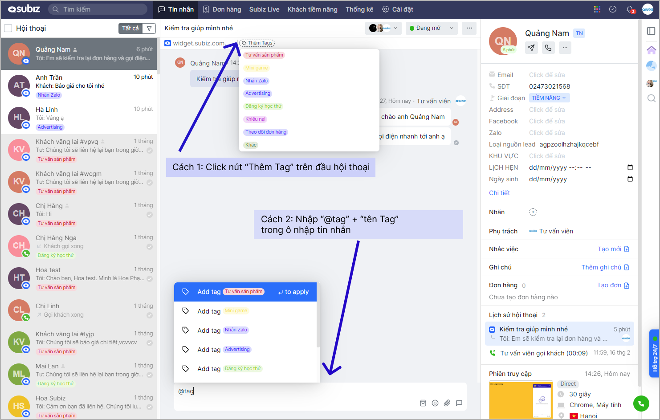Expand the Đang mở status dropdown
This screenshot has width=660, height=420.
tap(431, 28)
